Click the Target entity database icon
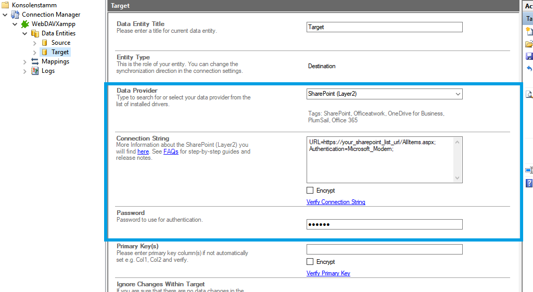 (x=45, y=52)
